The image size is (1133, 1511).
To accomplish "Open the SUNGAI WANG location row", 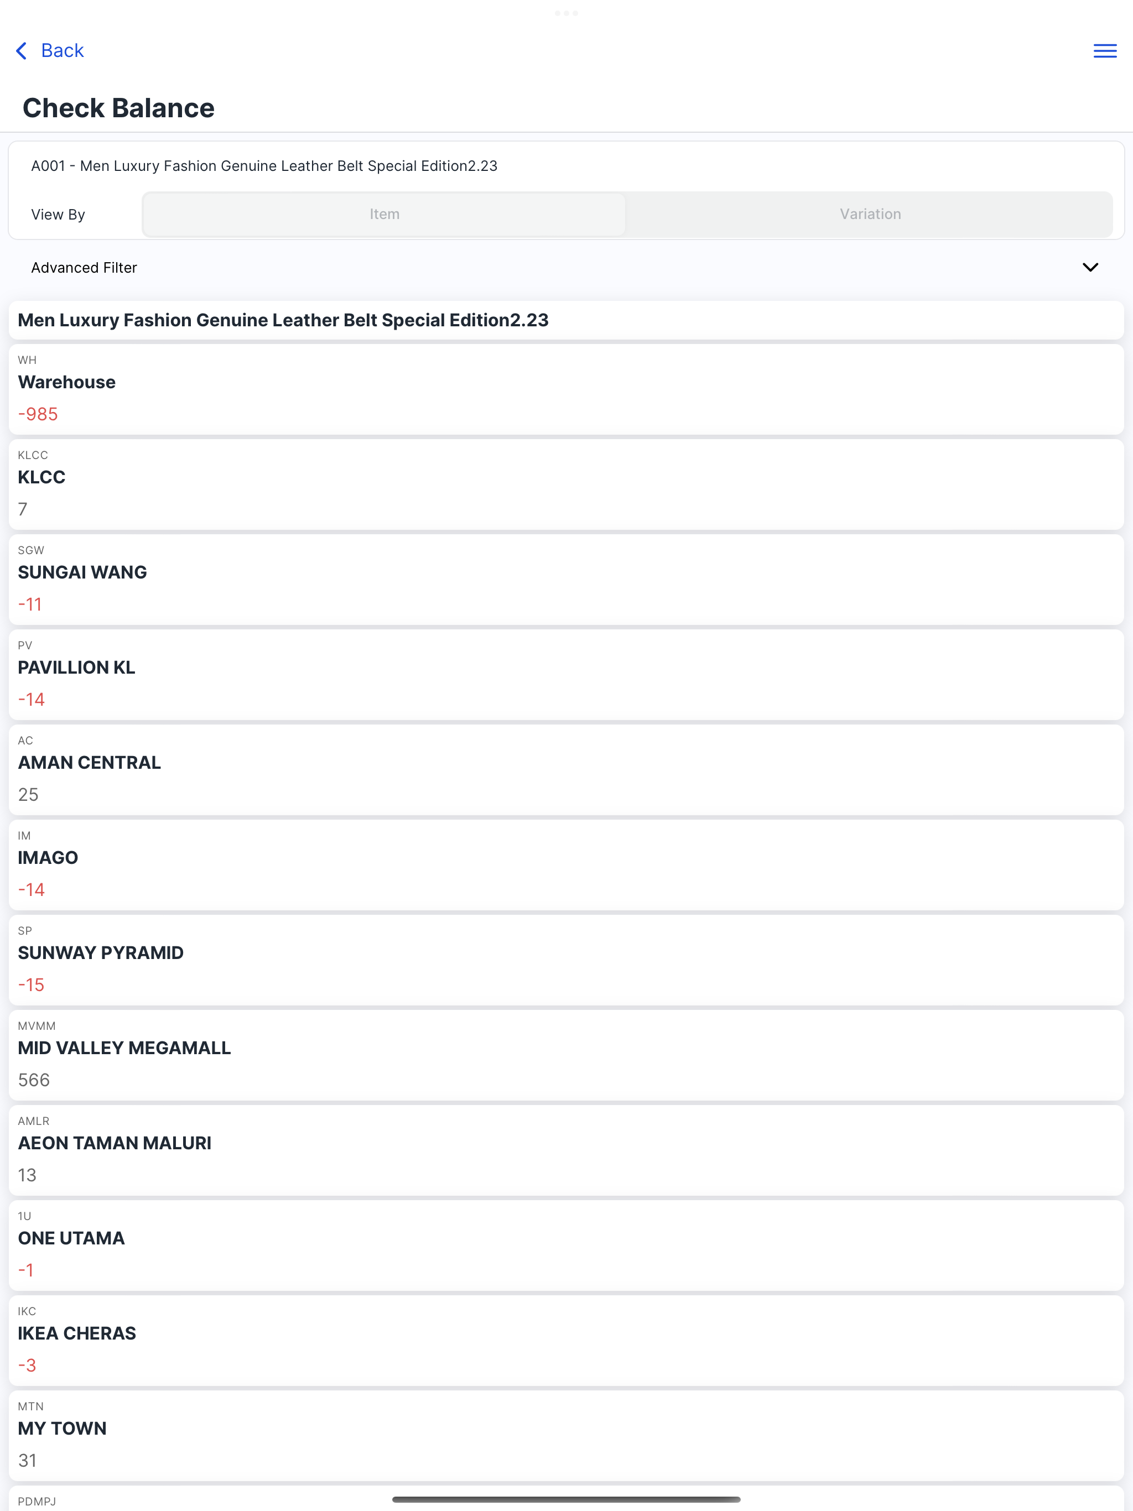I will (566, 579).
